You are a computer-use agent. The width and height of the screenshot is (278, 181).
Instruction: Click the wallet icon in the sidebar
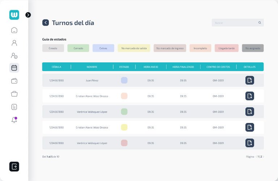[14, 81]
